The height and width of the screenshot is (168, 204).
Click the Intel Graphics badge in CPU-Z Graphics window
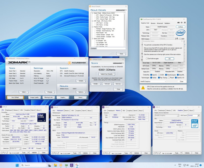point(195,124)
